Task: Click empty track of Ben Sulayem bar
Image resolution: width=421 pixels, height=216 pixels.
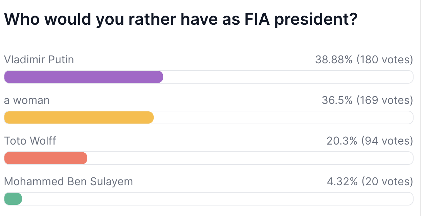Action: pyautogui.click(x=217, y=199)
